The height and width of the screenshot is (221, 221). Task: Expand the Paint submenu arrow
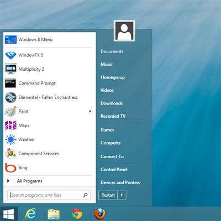coord(90,111)
